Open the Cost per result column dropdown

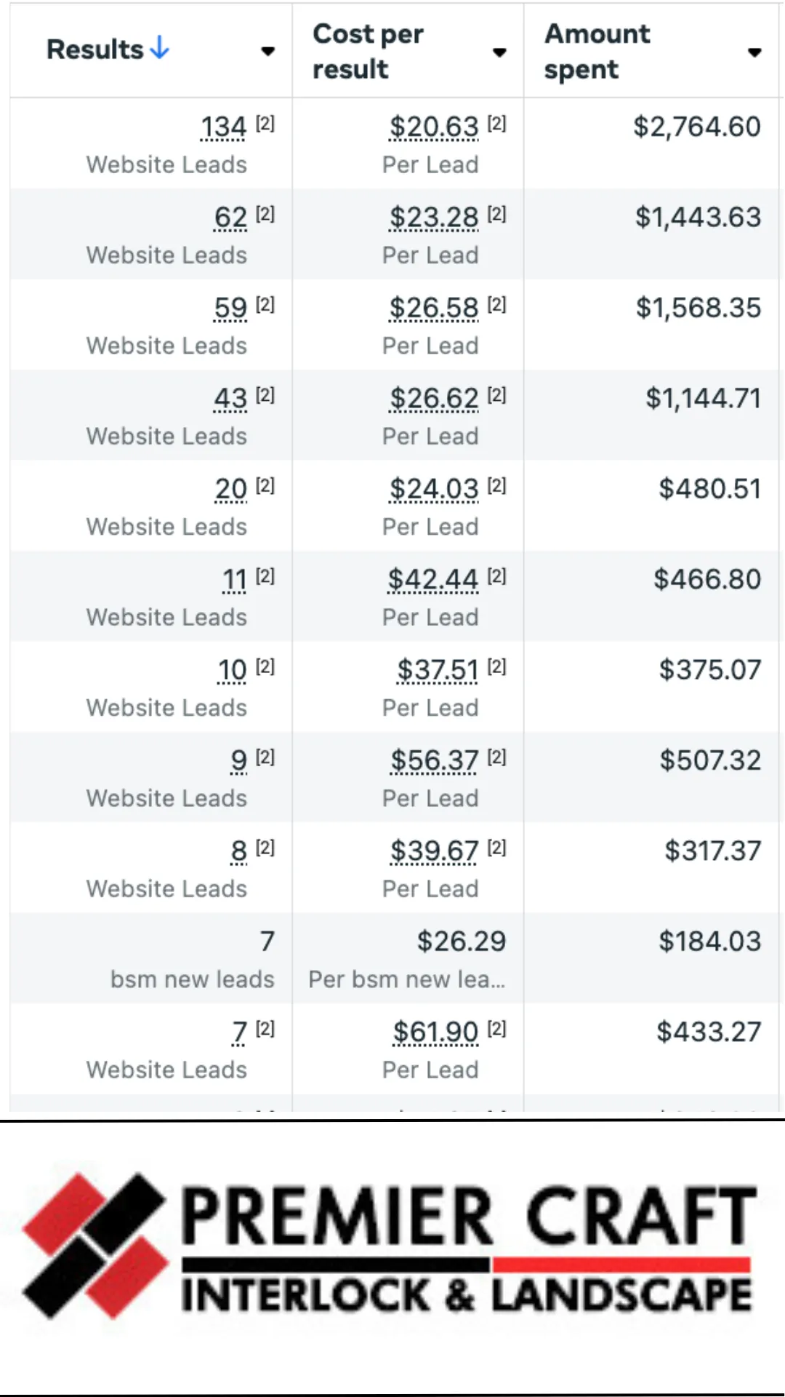[499, 52]
